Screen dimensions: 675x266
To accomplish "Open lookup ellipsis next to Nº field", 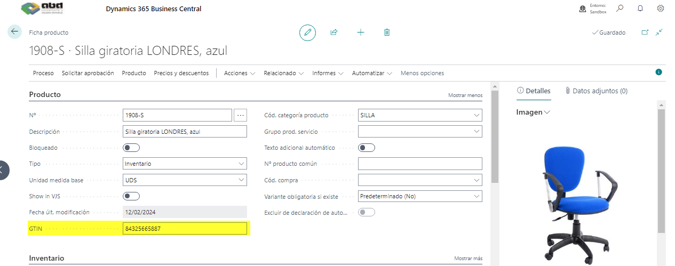I will click(241, 115).
